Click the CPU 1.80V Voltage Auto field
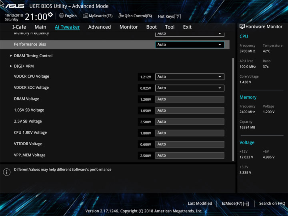Image resolution: width=288 pixels, height=216 pixels. pos(190,133)
